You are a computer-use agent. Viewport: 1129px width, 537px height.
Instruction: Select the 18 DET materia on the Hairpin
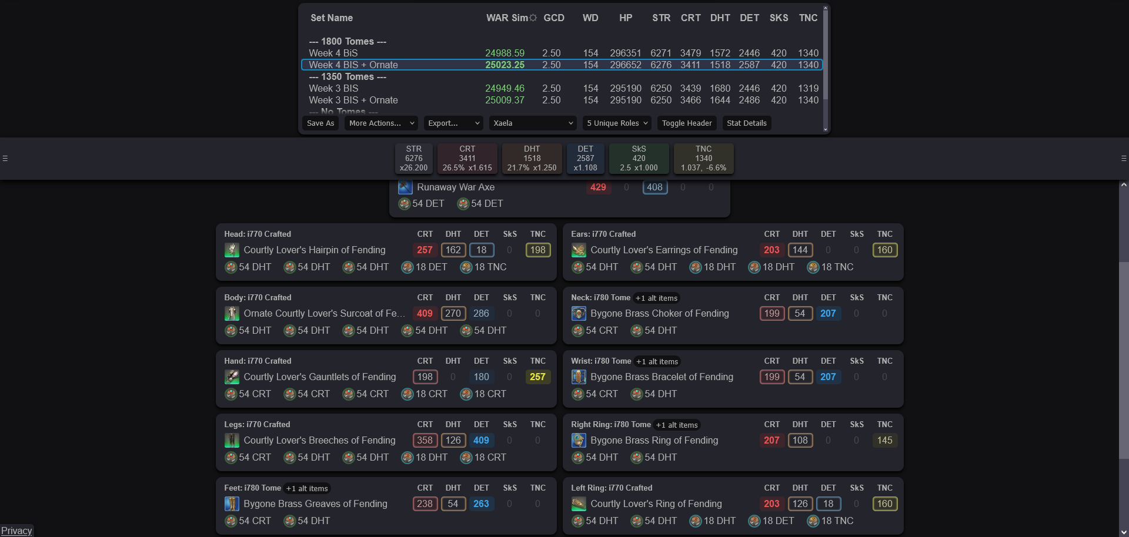pos(425,267)
